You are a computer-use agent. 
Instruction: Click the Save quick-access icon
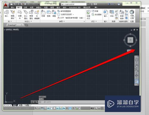coord(18,4)
